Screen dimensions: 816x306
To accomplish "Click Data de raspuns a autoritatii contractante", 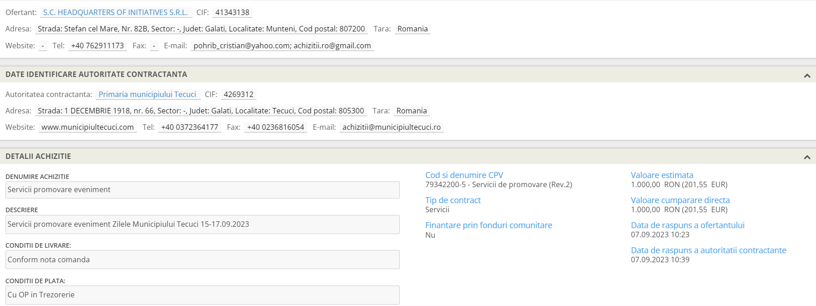I will pyautogui.click(x=708, y=250).
